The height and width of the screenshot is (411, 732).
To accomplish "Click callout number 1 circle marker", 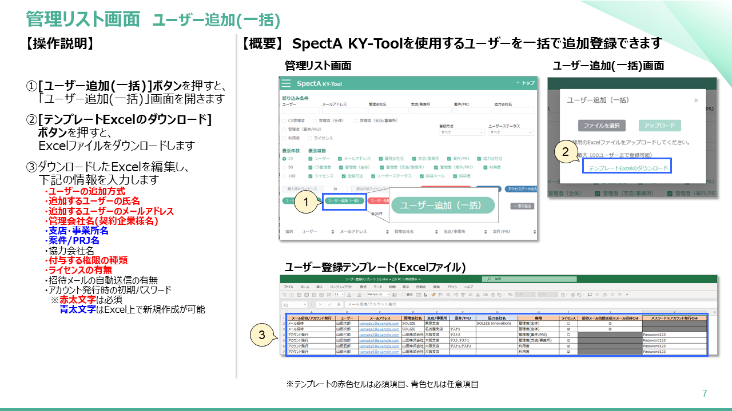I will click(x=306, y=201).
